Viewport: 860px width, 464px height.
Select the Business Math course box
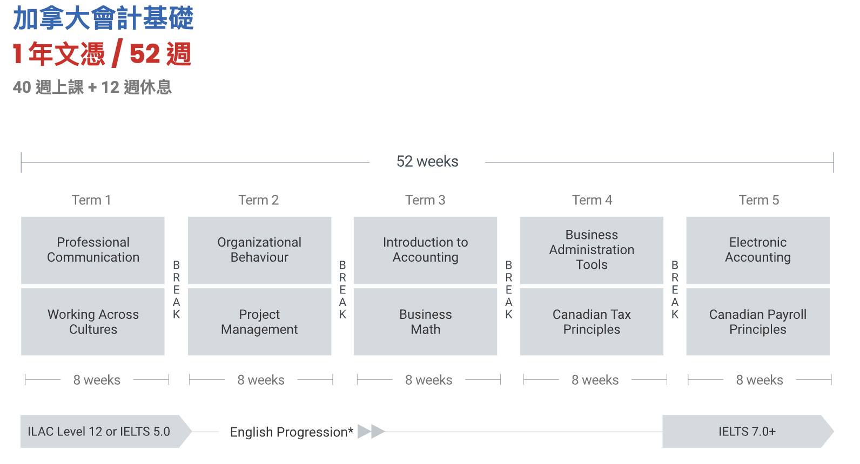pyautogui.click(x=425, y=322)
